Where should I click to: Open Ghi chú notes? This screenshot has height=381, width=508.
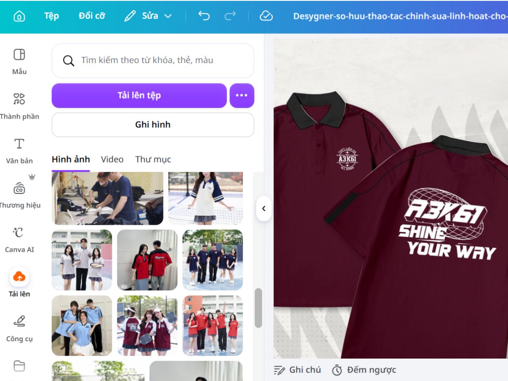297,370
